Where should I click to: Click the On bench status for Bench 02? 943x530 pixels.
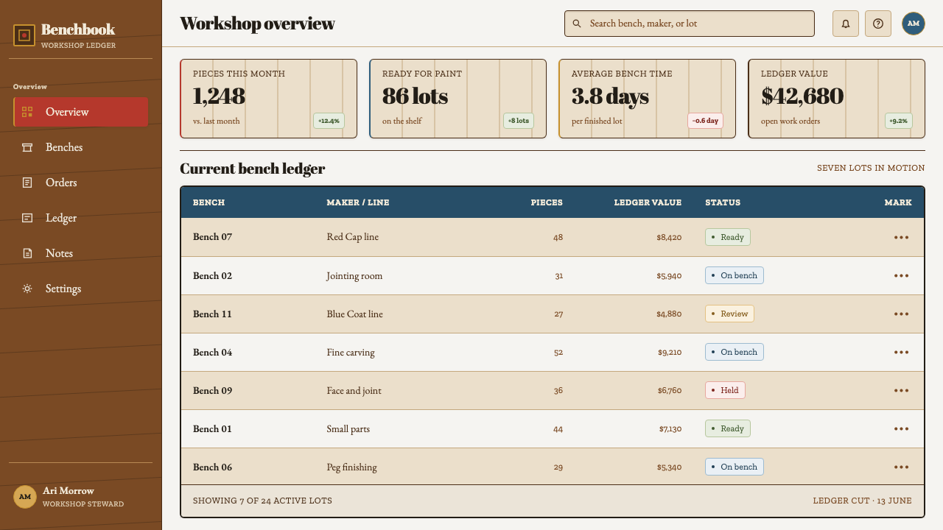(735, 275)
